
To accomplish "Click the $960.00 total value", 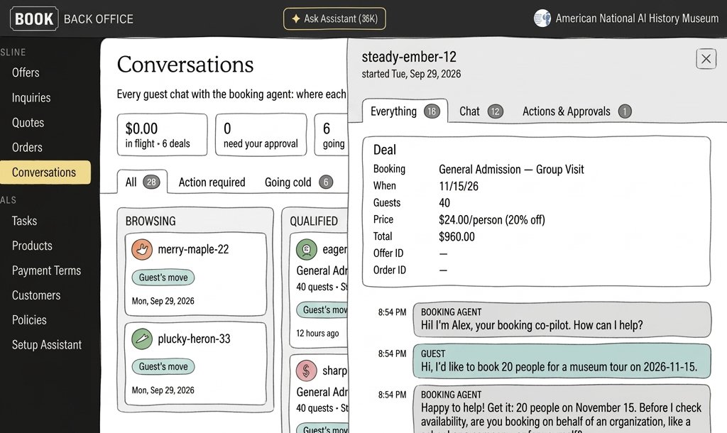I will (x=457, y=236).
